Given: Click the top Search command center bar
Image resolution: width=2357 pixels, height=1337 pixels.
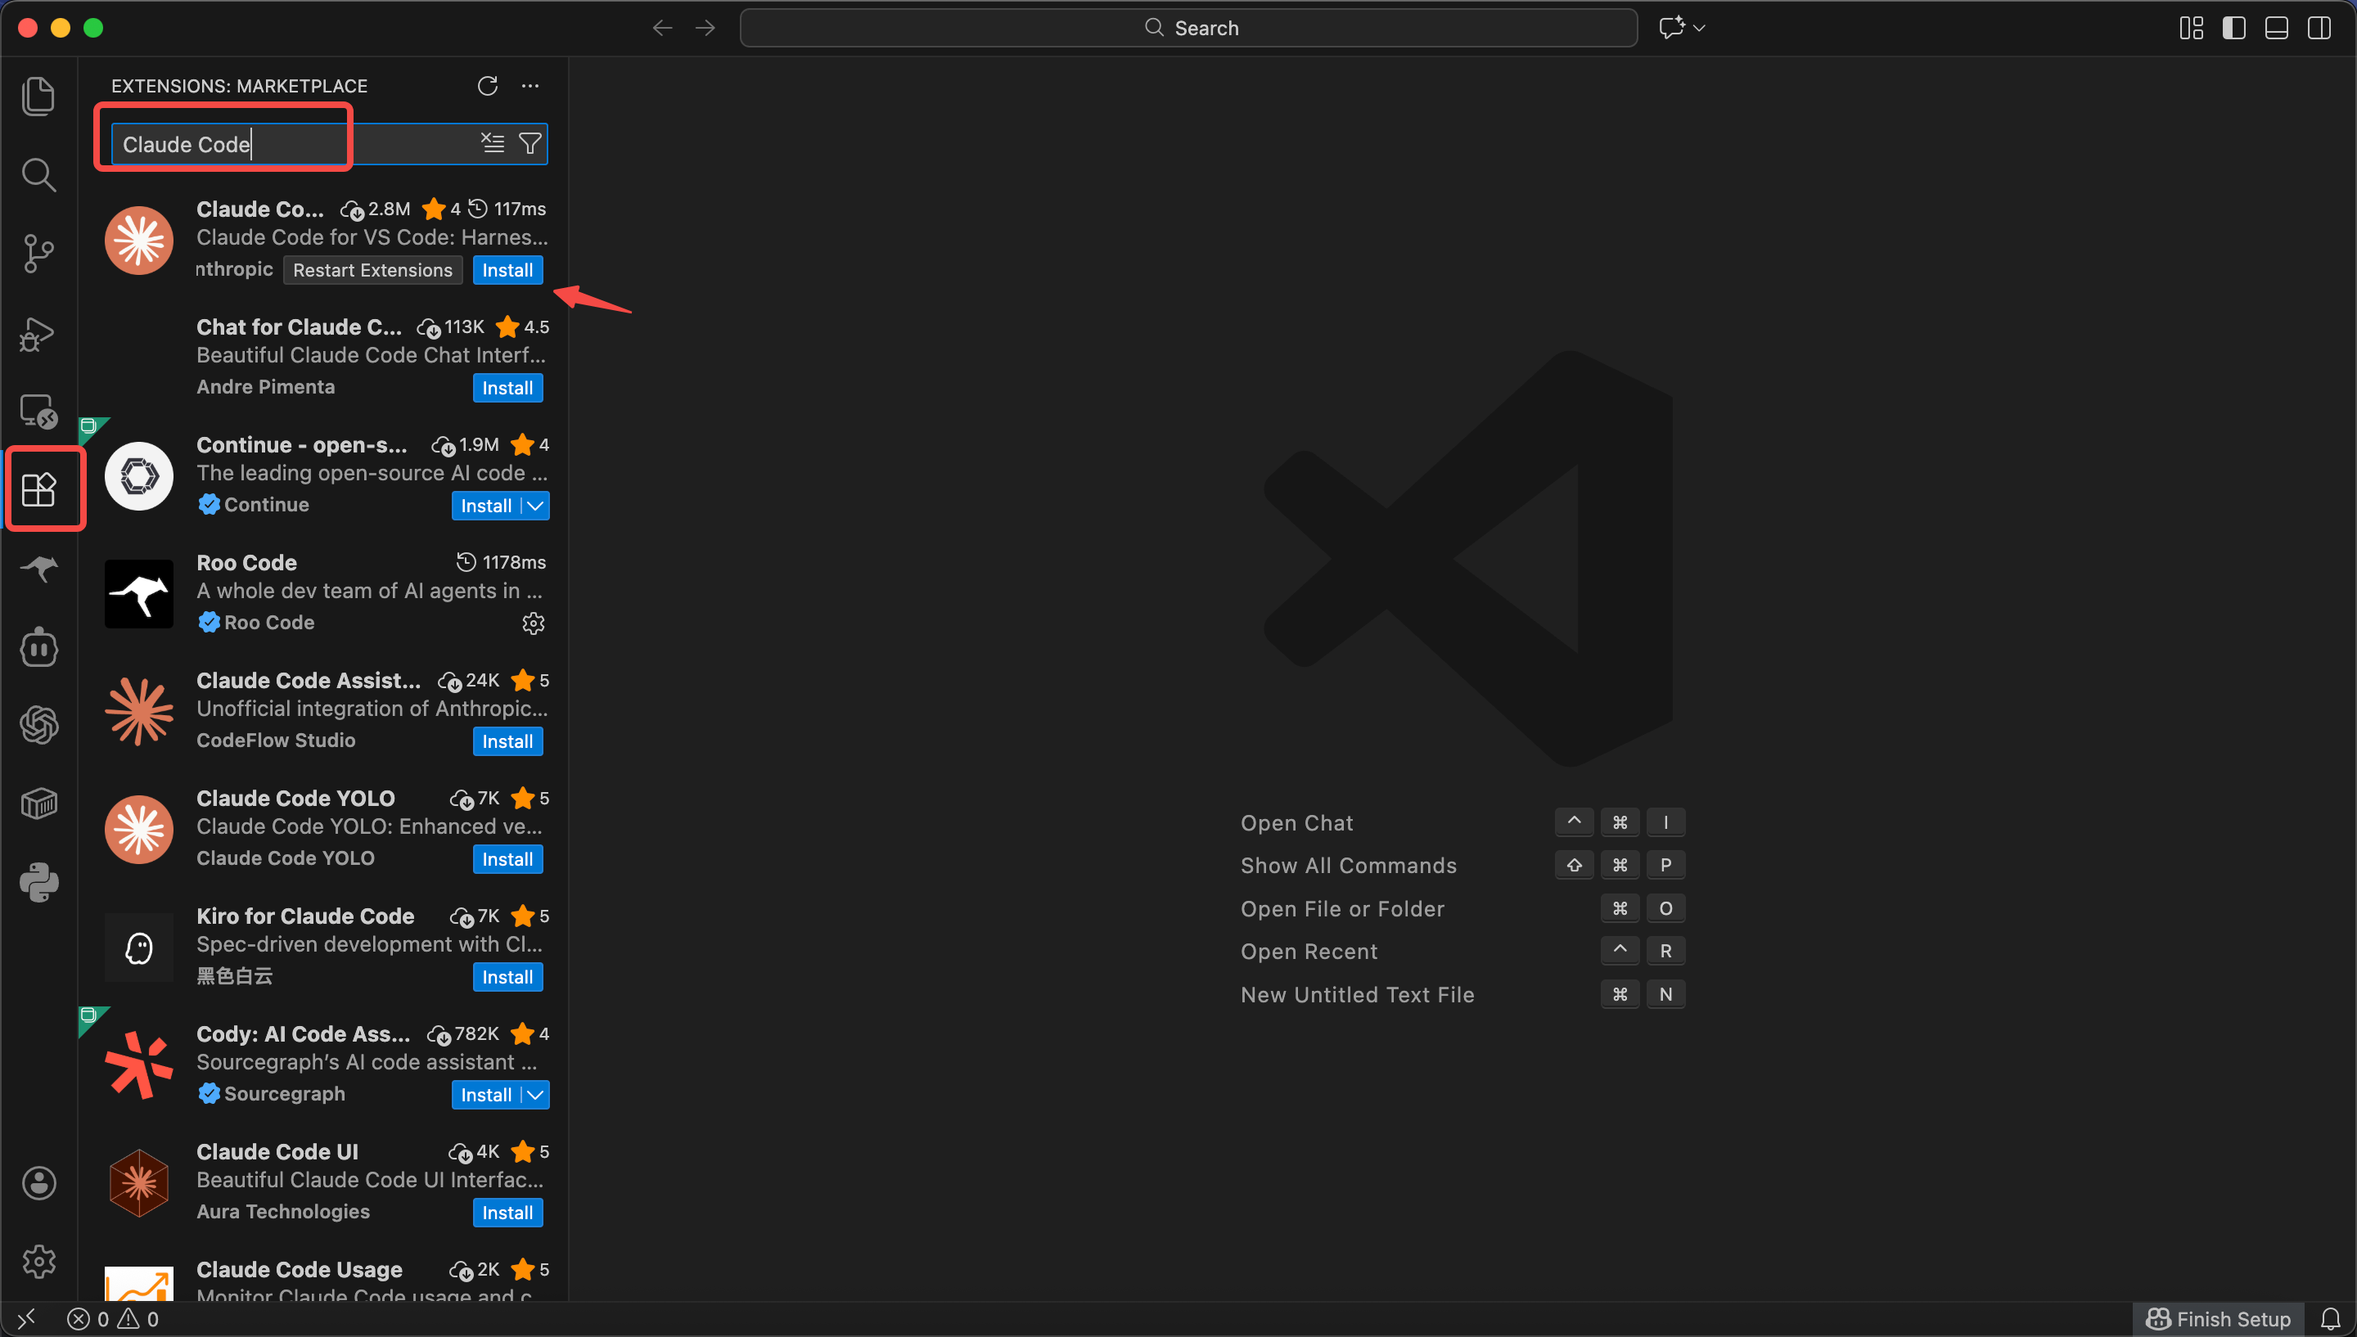Looking at the screenshot, I should [x=1188, y=29].
